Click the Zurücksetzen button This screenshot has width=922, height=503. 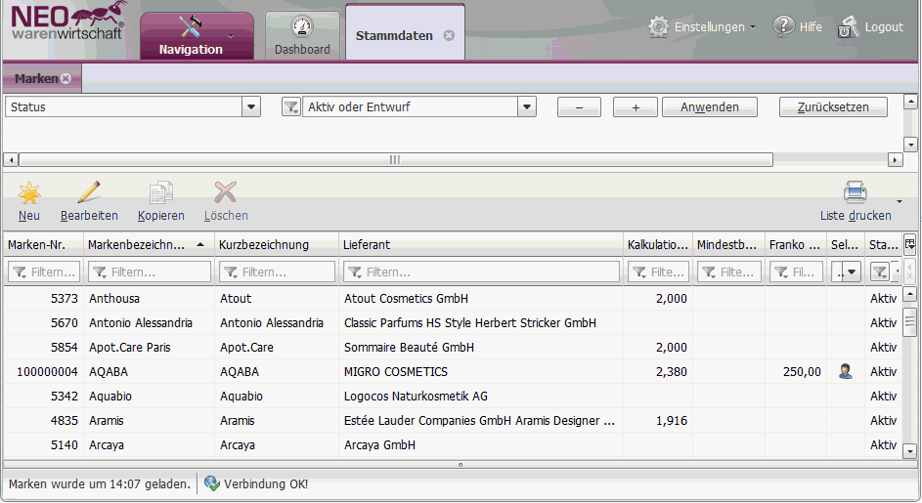click(833, 106)
